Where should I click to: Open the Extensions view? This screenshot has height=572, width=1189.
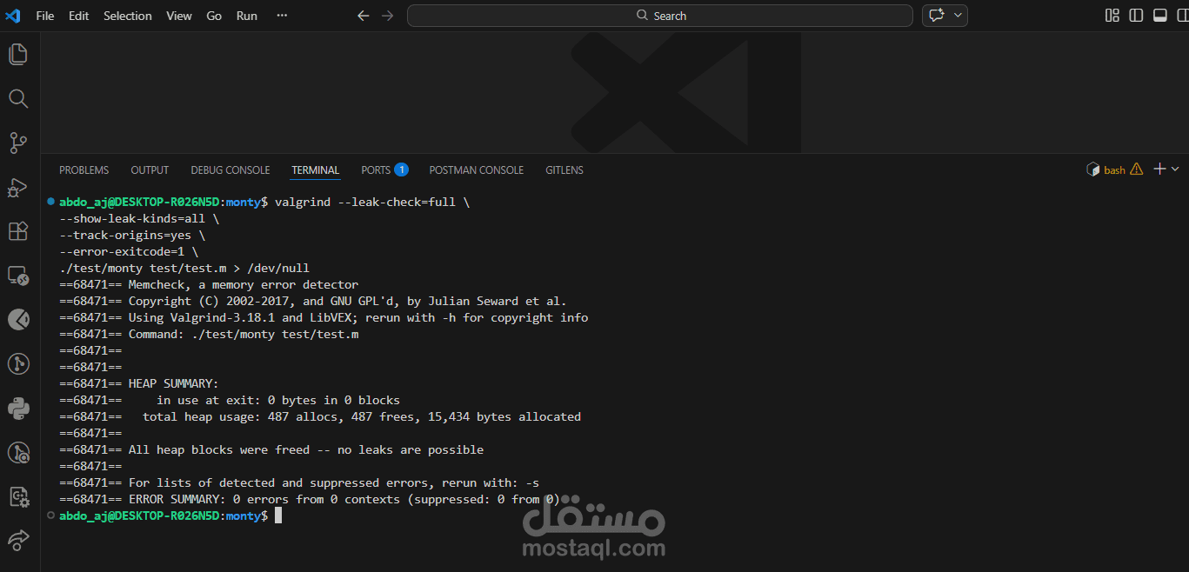coord(18,231)
